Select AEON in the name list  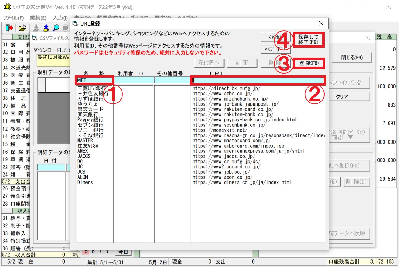pyautogui.click(x=82, y=177)
